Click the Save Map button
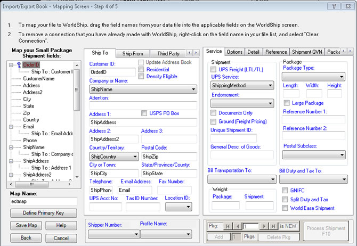357x246 pixels. 25,226
